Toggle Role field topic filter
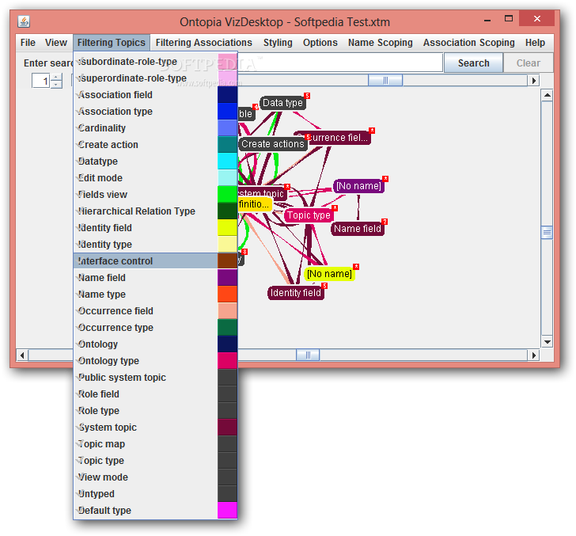The image size is (576, 536). click(155, 394)
